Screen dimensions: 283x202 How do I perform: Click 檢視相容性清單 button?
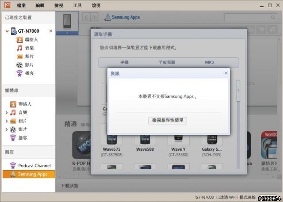(168, 121)
